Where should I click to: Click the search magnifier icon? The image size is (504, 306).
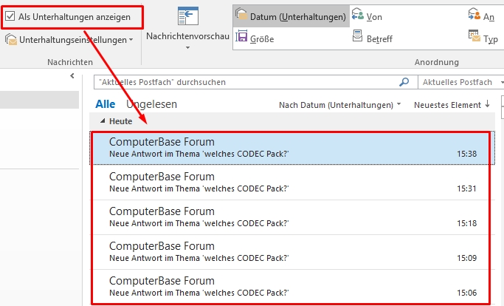[404, 82]
